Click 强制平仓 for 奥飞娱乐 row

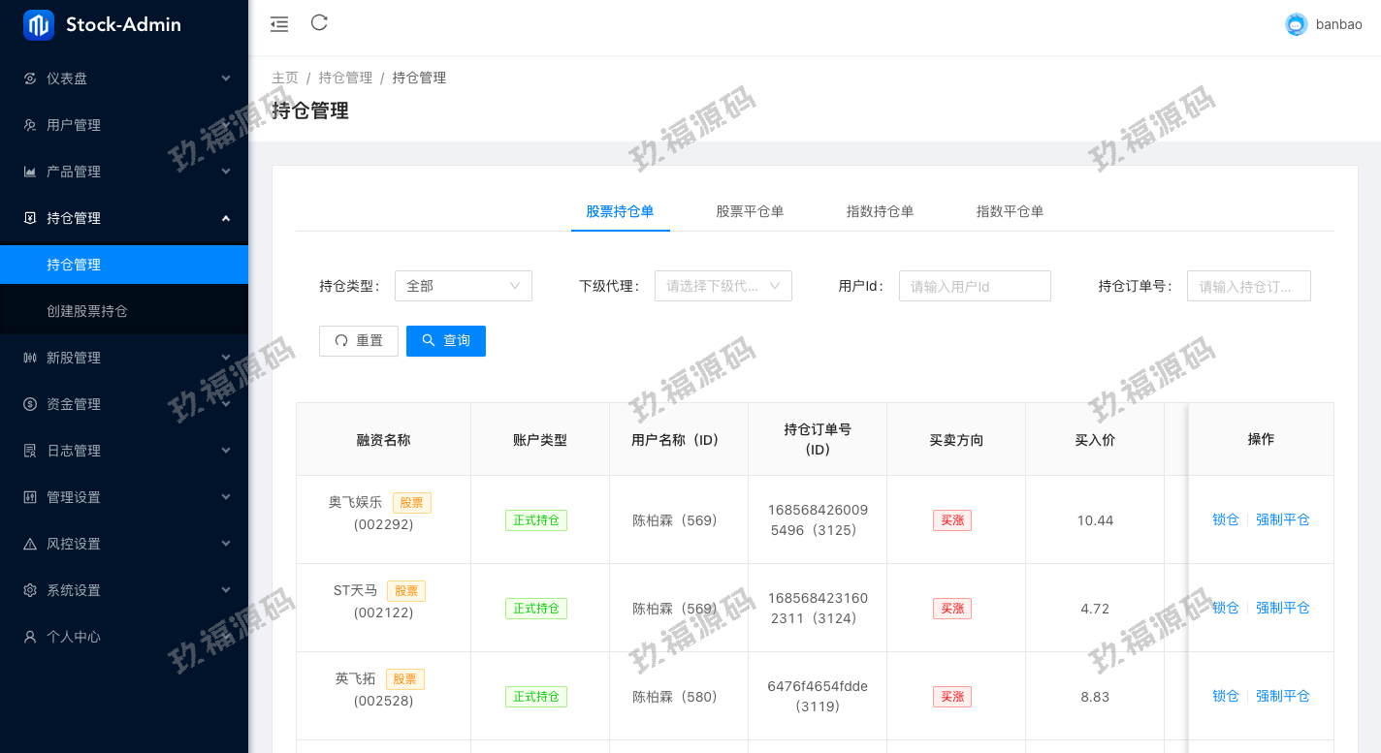(x=1282, y=519)
